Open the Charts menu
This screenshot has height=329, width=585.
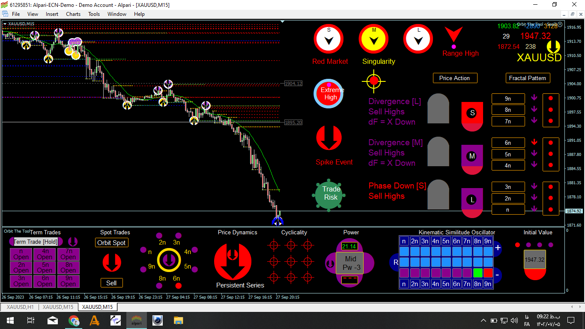pos(73,14)
